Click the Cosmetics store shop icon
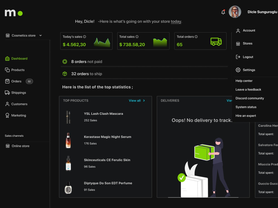This screenshot has width=278, height=208. [8, 35]
